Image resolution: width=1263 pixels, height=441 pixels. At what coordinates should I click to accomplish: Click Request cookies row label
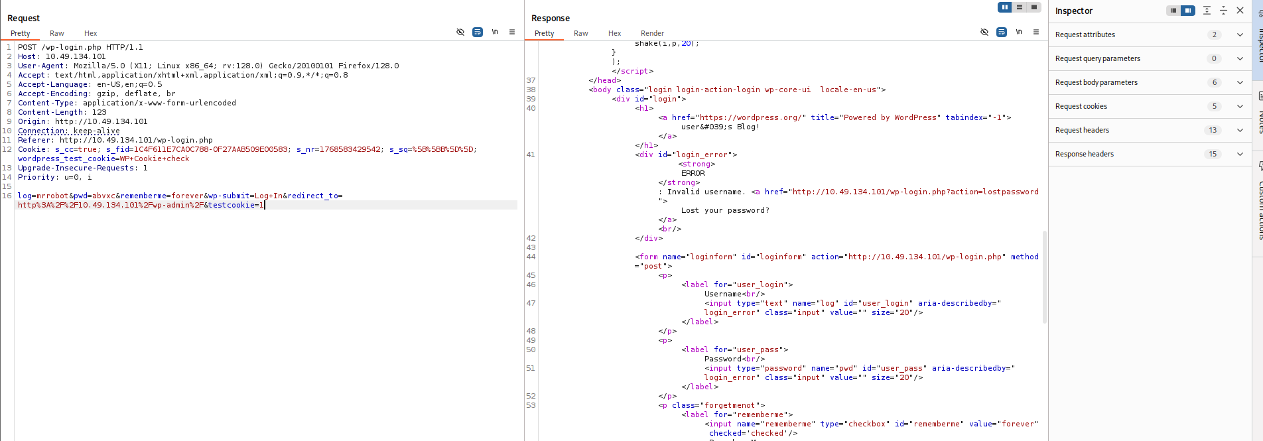1081,106
